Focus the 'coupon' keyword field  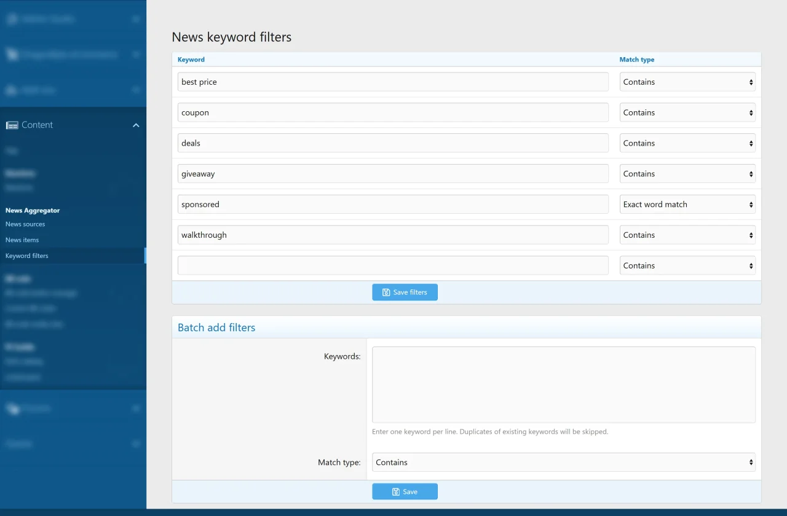pos(393,112)
